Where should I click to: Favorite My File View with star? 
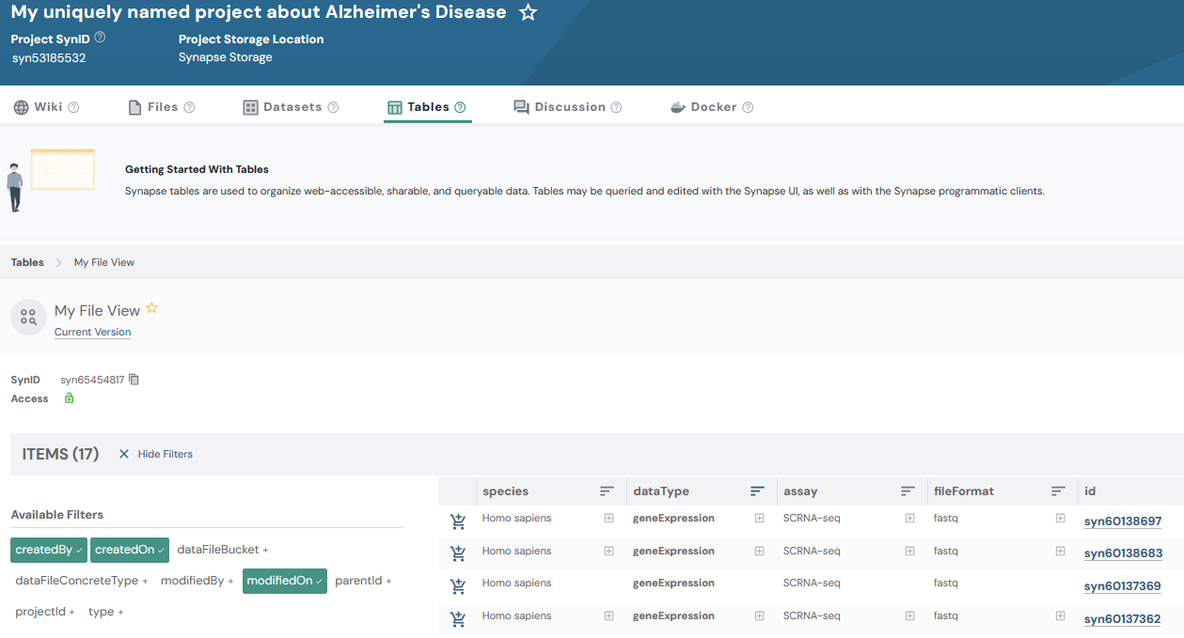tap(151, 308)
